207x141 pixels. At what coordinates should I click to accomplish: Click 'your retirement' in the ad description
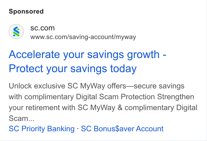coord(34,108)
